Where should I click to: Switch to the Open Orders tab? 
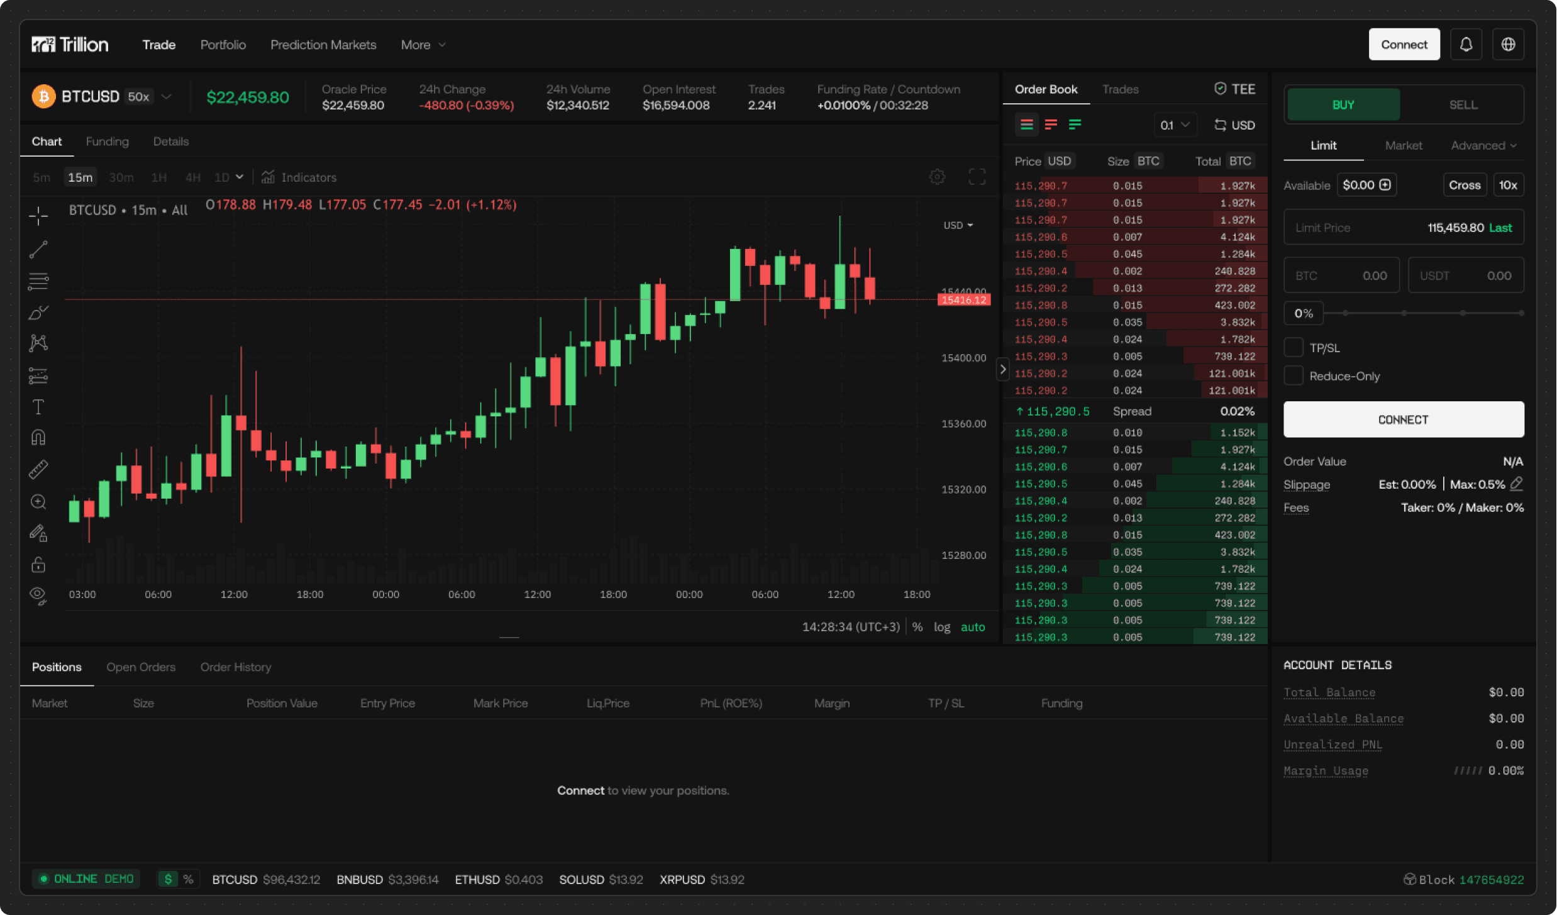pos(141,667)
